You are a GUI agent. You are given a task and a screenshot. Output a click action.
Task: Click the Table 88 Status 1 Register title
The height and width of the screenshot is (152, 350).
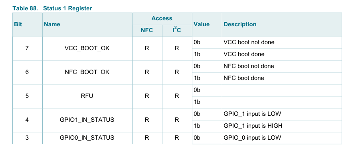pos(52,8)
